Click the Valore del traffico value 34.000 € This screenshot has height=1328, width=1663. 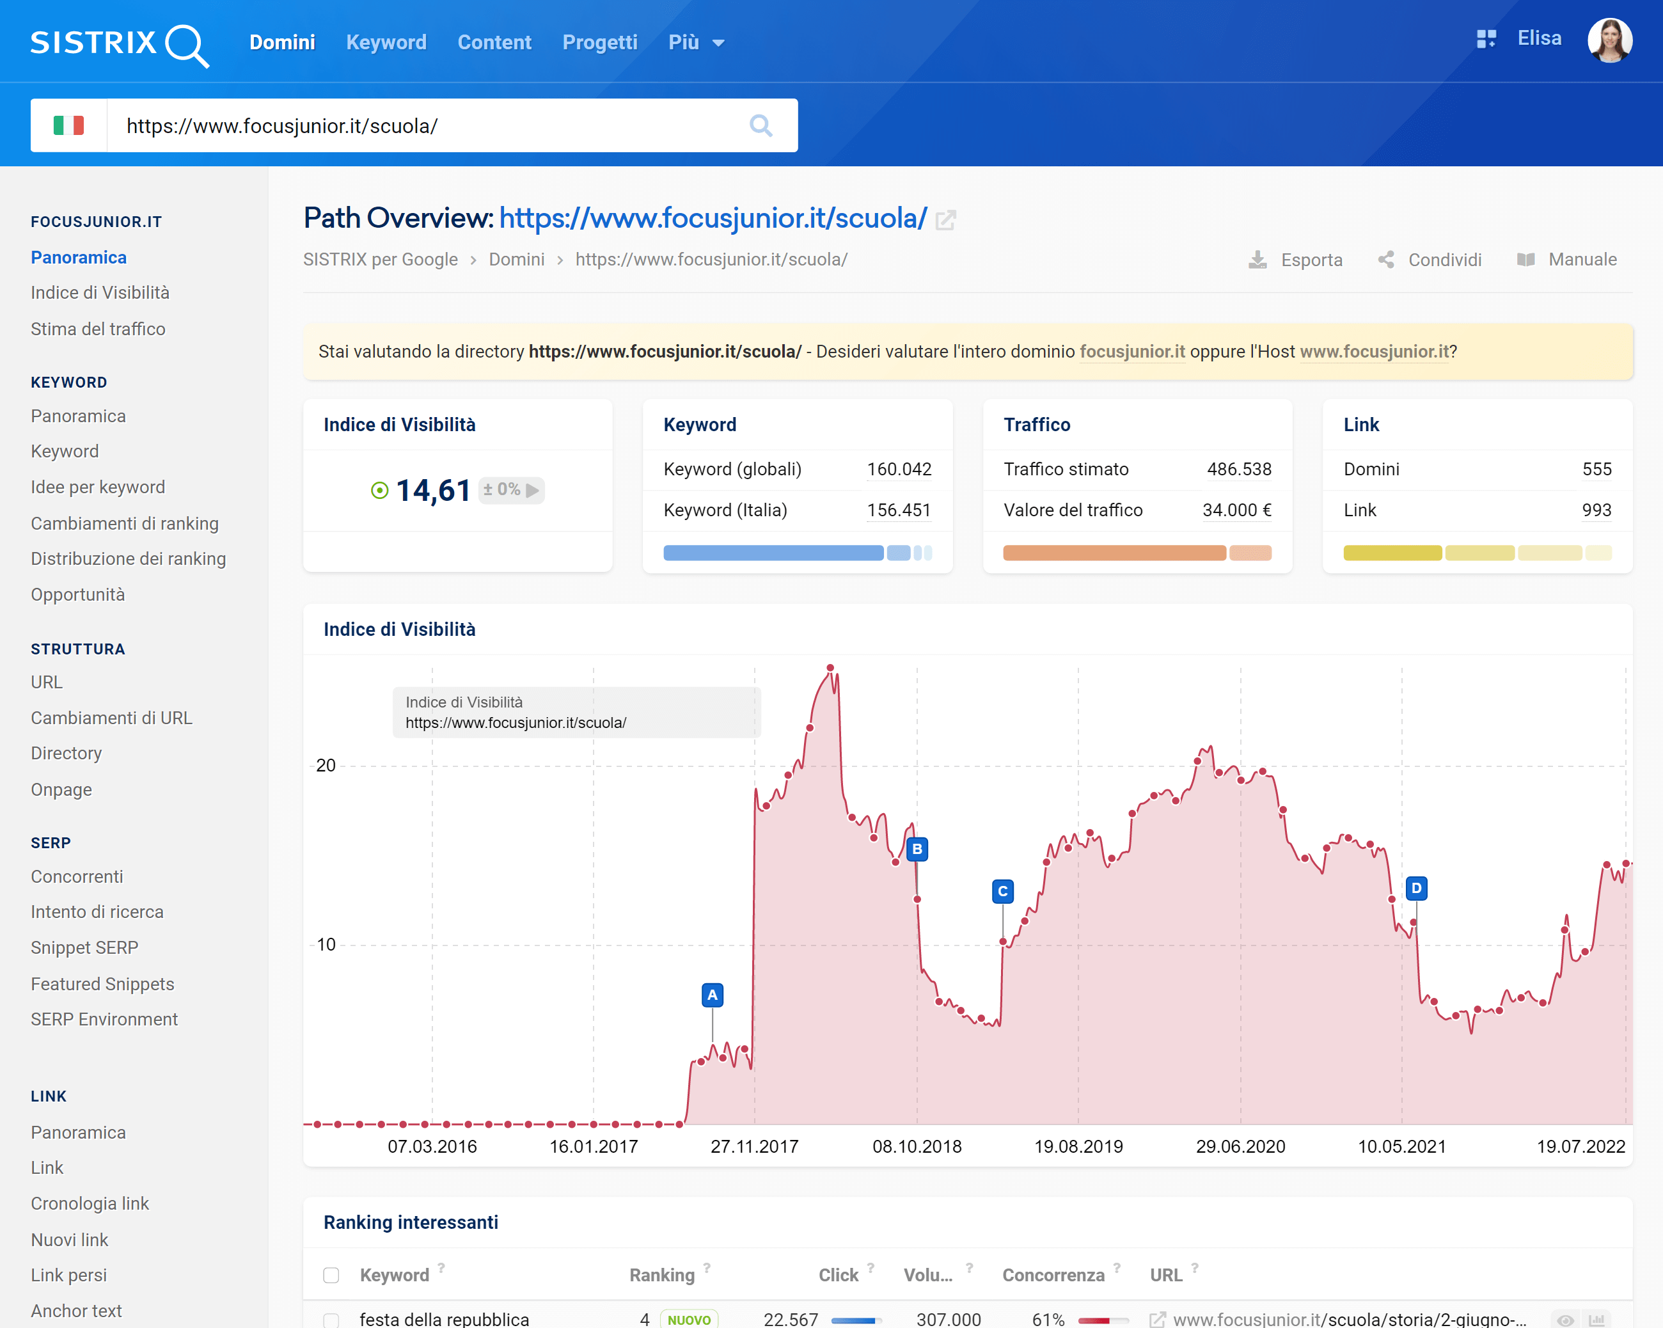[1236, 510]
